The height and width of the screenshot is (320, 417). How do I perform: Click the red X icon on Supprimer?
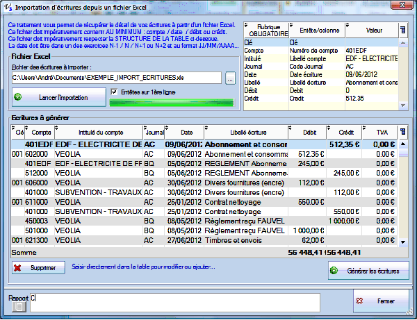pyautogui.click(x=17, y=267)
